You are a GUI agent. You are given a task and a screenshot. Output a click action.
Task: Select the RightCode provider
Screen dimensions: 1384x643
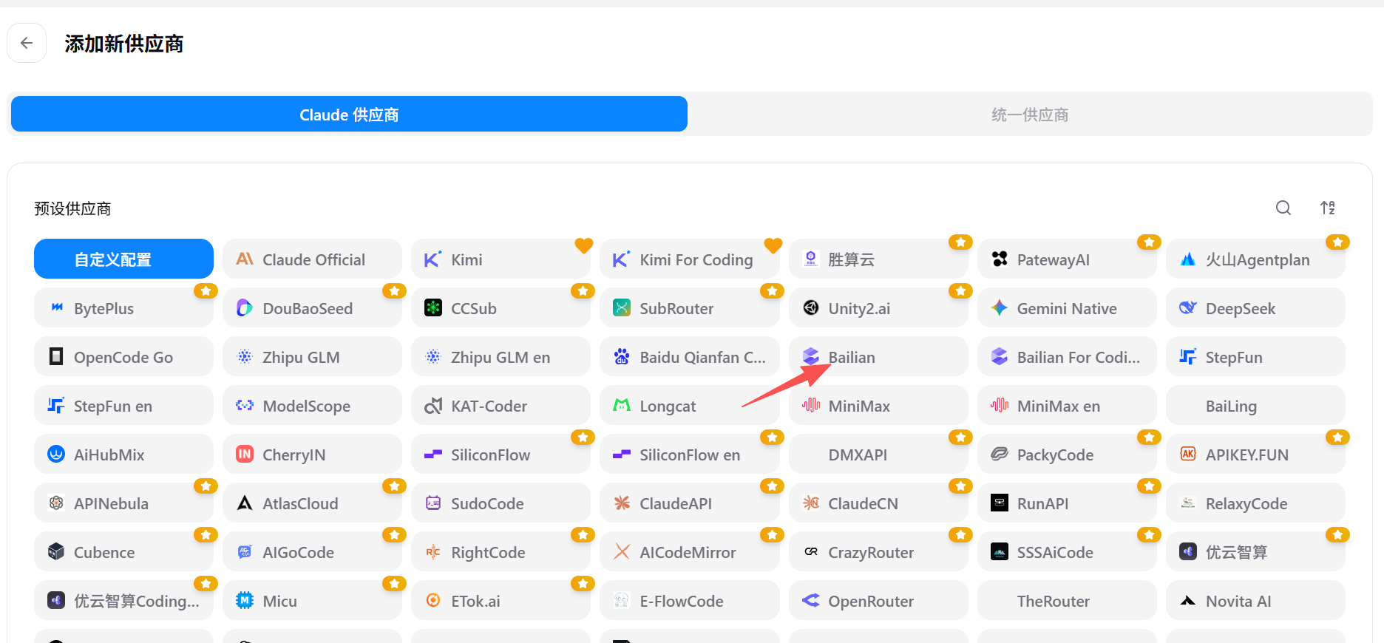[501, 551]
